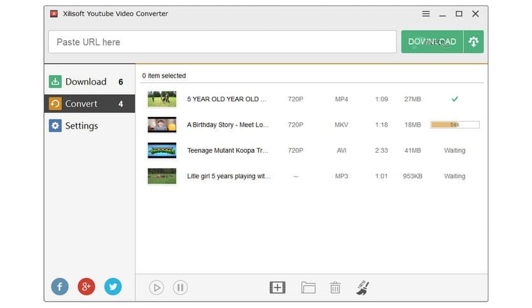This screenshot has width=532, height=308.
Task: Click the AVI format cell
Action: pos(341,150)
